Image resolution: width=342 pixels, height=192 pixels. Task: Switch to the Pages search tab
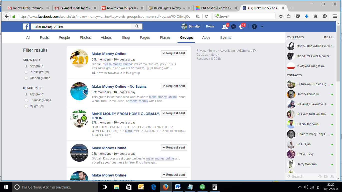[x=145, y=37]
